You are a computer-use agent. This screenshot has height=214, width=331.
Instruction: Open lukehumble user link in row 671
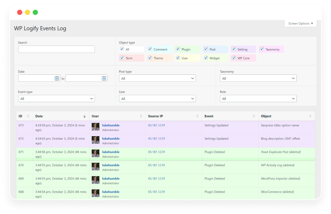click(111, 152)
